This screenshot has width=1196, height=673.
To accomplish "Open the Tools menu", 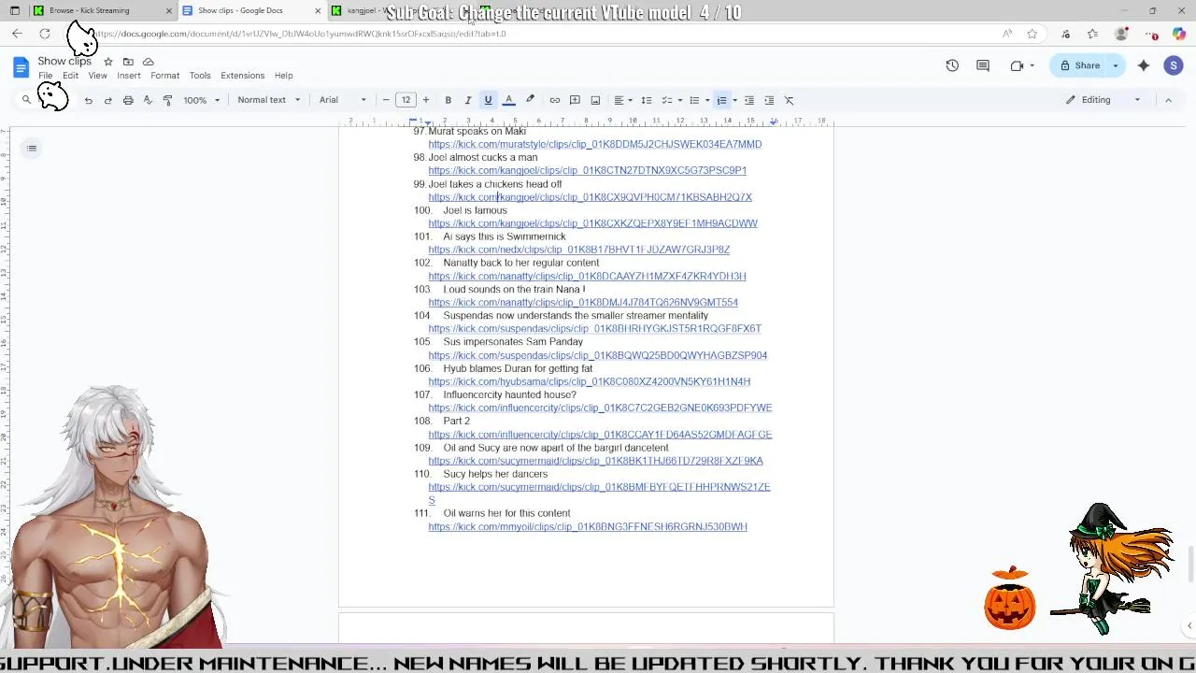I will (x=200, y=76).
